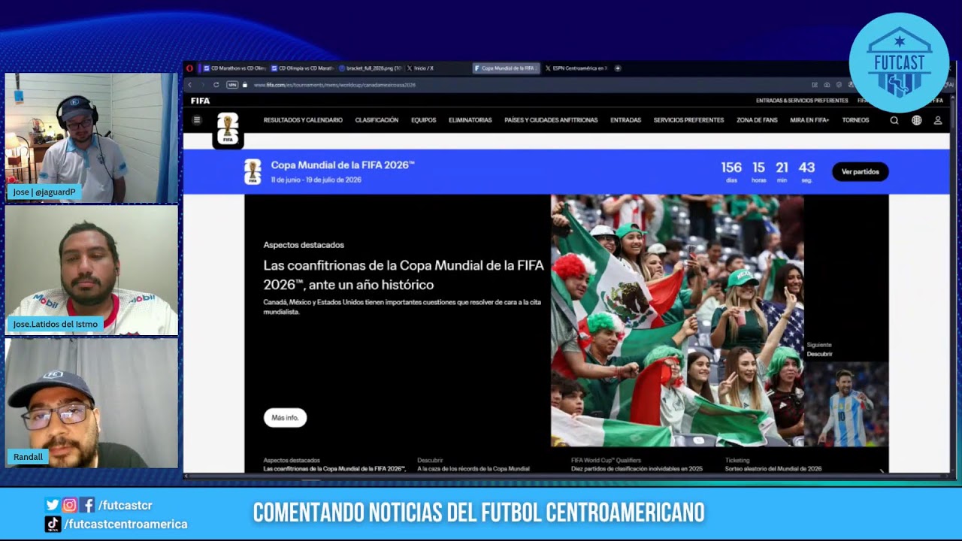Open the Eliminatorias menu item

pos(470,120)
